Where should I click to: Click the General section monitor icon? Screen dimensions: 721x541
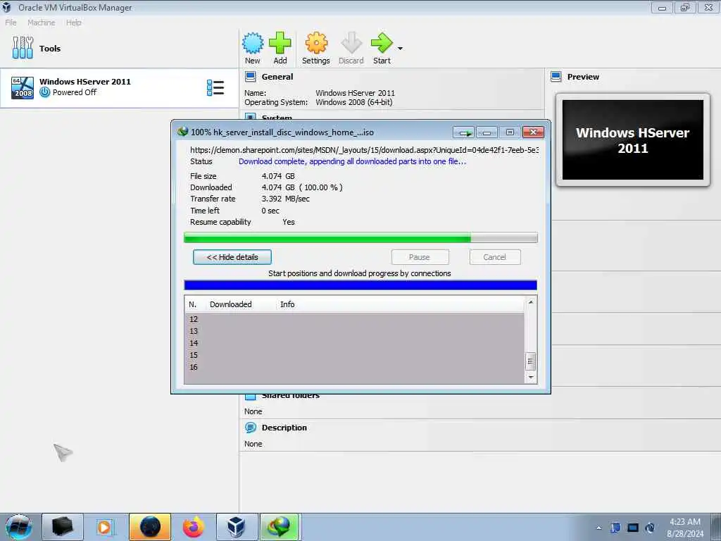coord(250,77)
